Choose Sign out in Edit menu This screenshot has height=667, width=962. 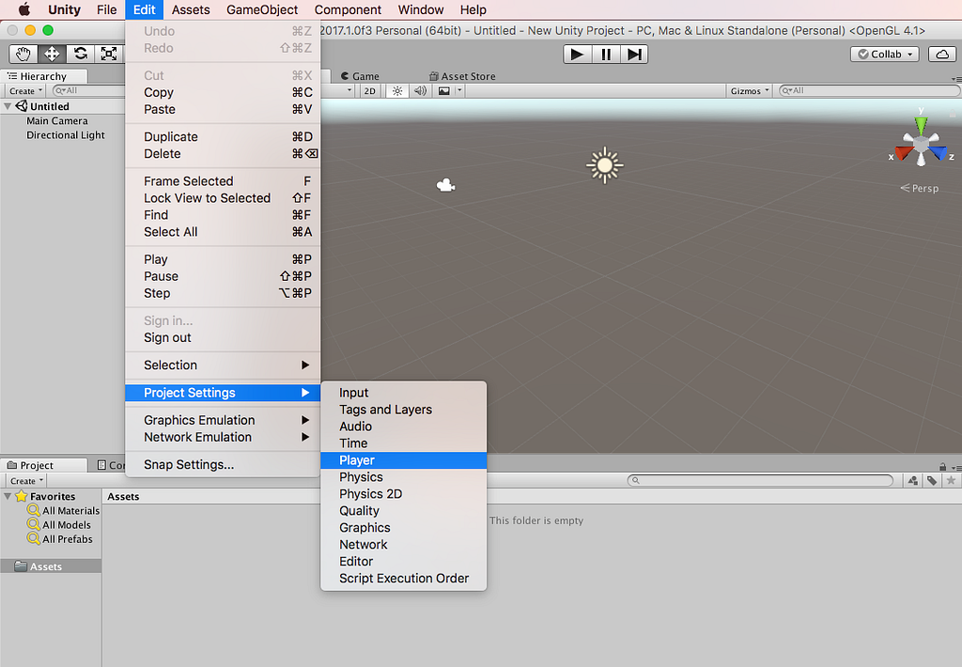(x=223, y=337)
